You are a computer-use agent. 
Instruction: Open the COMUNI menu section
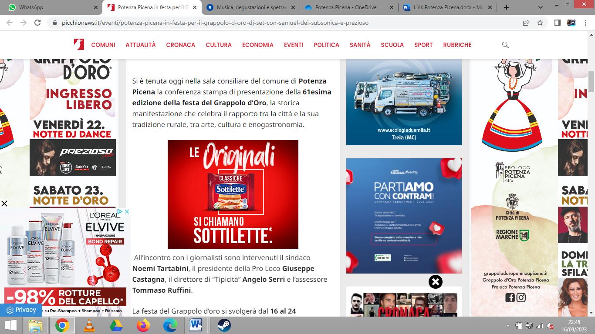103,45
